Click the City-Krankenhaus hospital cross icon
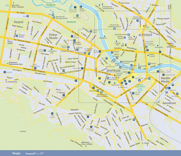This screenshot has width=181, height=156. [x=122, y=83]
